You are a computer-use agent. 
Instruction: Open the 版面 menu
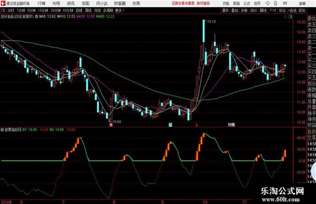coord(236,3)
